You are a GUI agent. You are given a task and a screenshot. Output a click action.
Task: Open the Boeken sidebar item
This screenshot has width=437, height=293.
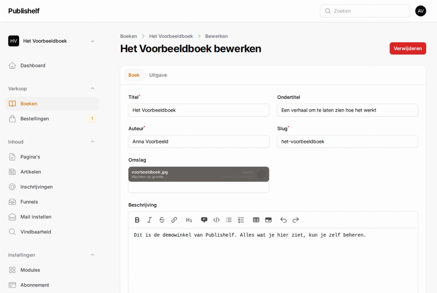tap(52, 104)
